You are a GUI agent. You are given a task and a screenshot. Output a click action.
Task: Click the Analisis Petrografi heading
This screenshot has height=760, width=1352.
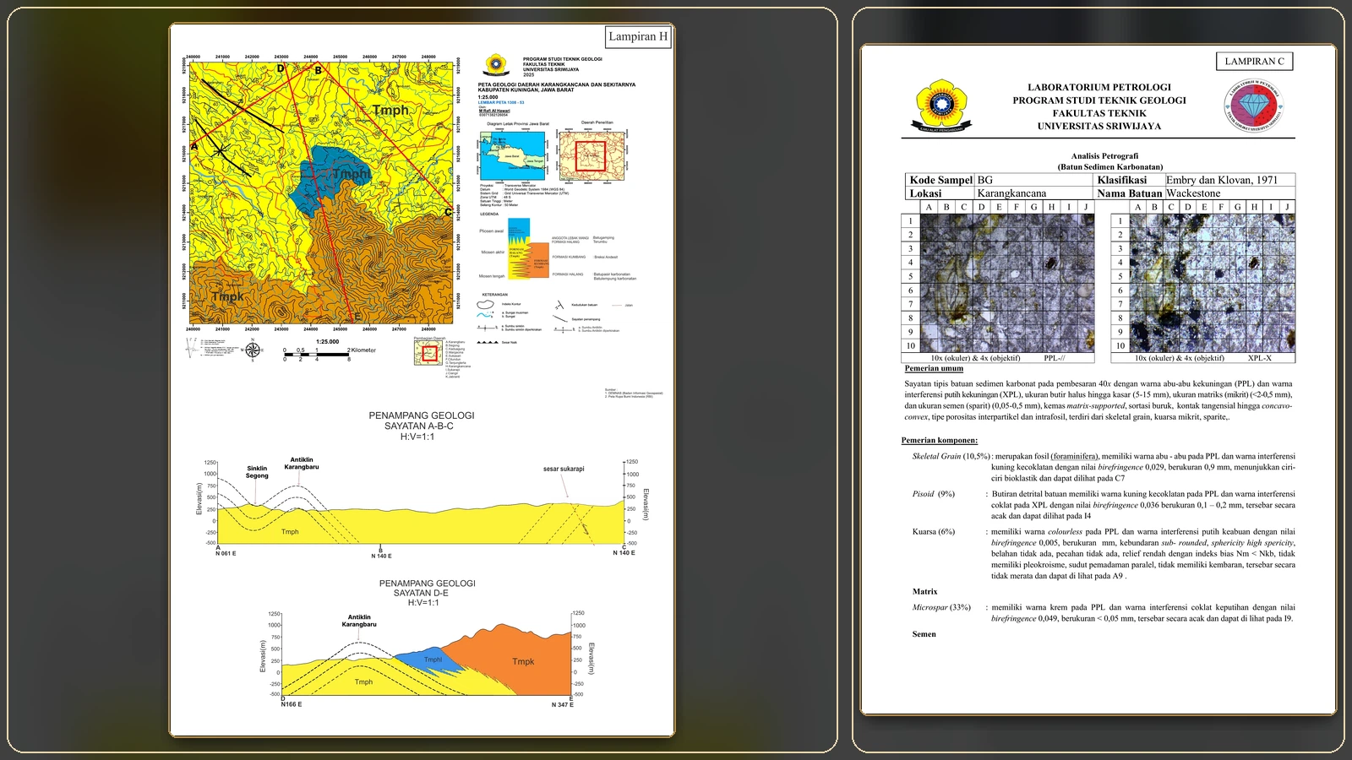pos(1104,155)
